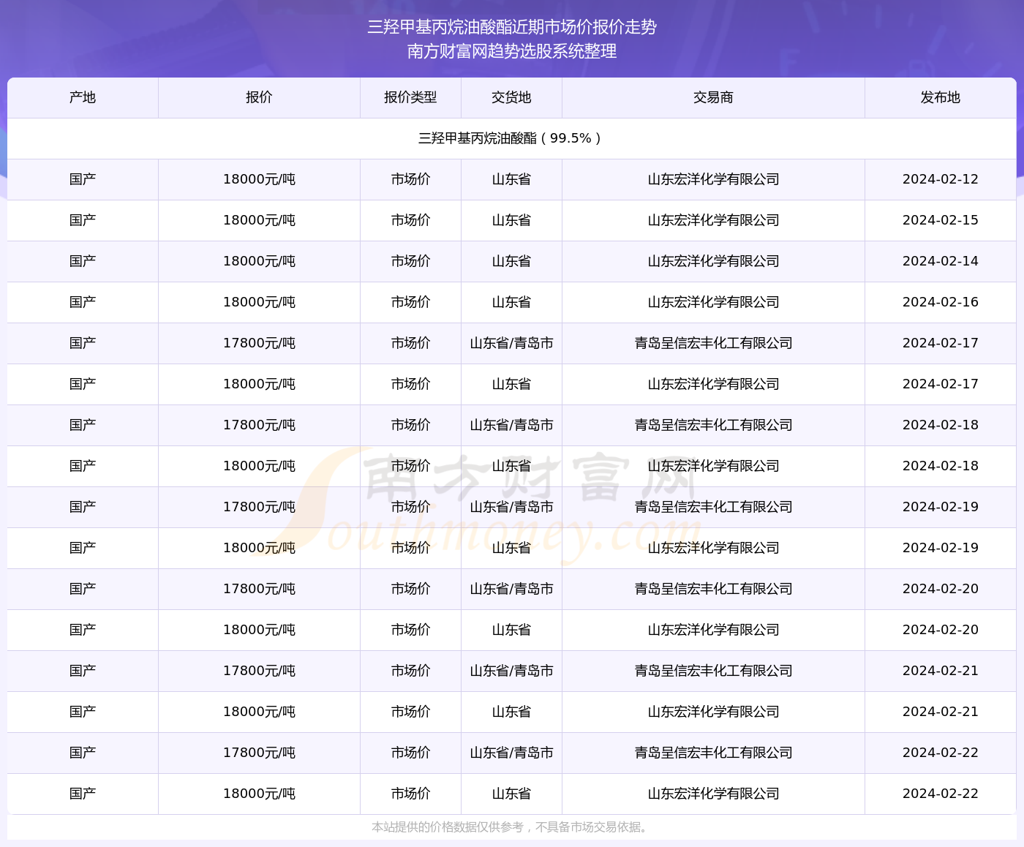Image resolution: width=1024 pixels, height=847 pixels.
Task: Click the 报价 column header
Action: coord(259,97)
